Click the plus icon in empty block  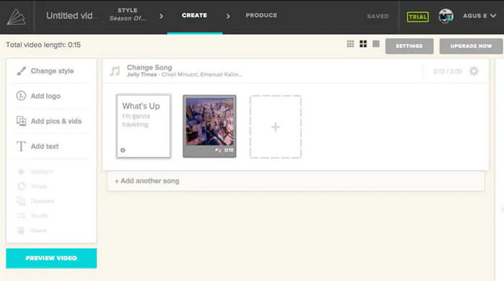(x=276, y=127)
